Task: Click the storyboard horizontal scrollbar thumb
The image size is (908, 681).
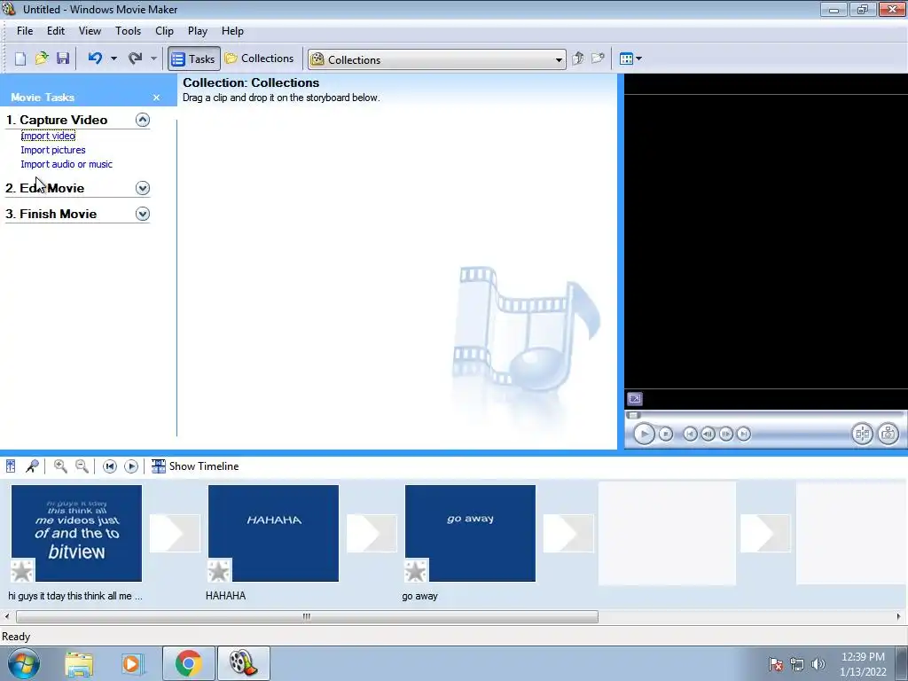Action: point(307,617)
